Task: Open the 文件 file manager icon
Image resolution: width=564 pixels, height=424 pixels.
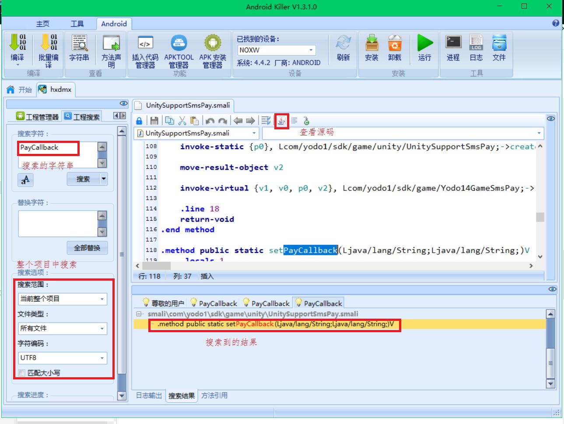Action: pyautogui.click(x=499, y=43)
